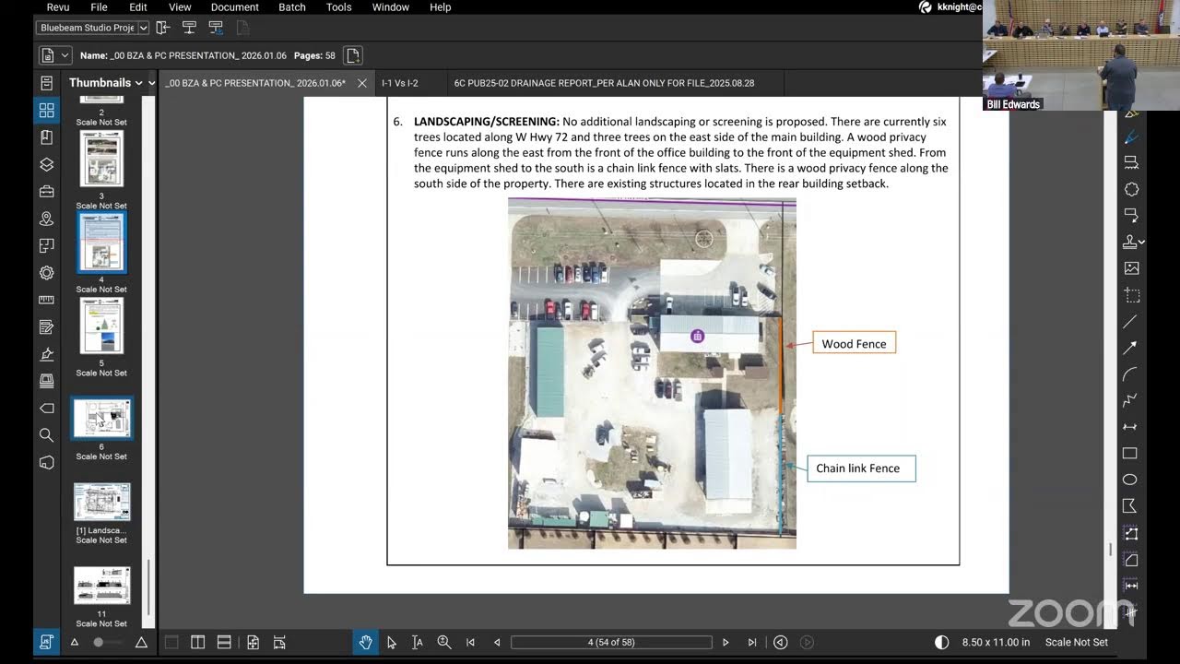The height and width of the screenshot is (664, 1180).
Task: Toggle vertical split view
Action: (197, 642)
